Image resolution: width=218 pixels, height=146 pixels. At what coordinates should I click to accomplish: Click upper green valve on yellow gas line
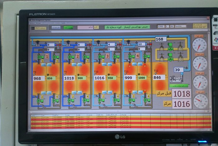tap(170, 47)
